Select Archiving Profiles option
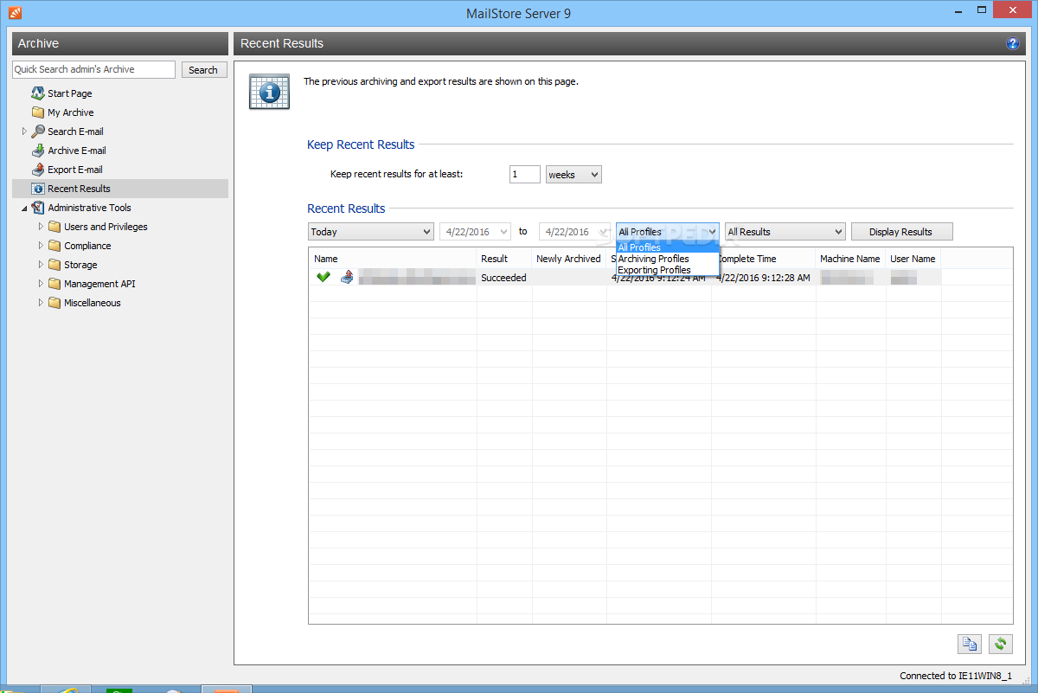This screenshot has width=1038, height=693. [667, 259]
